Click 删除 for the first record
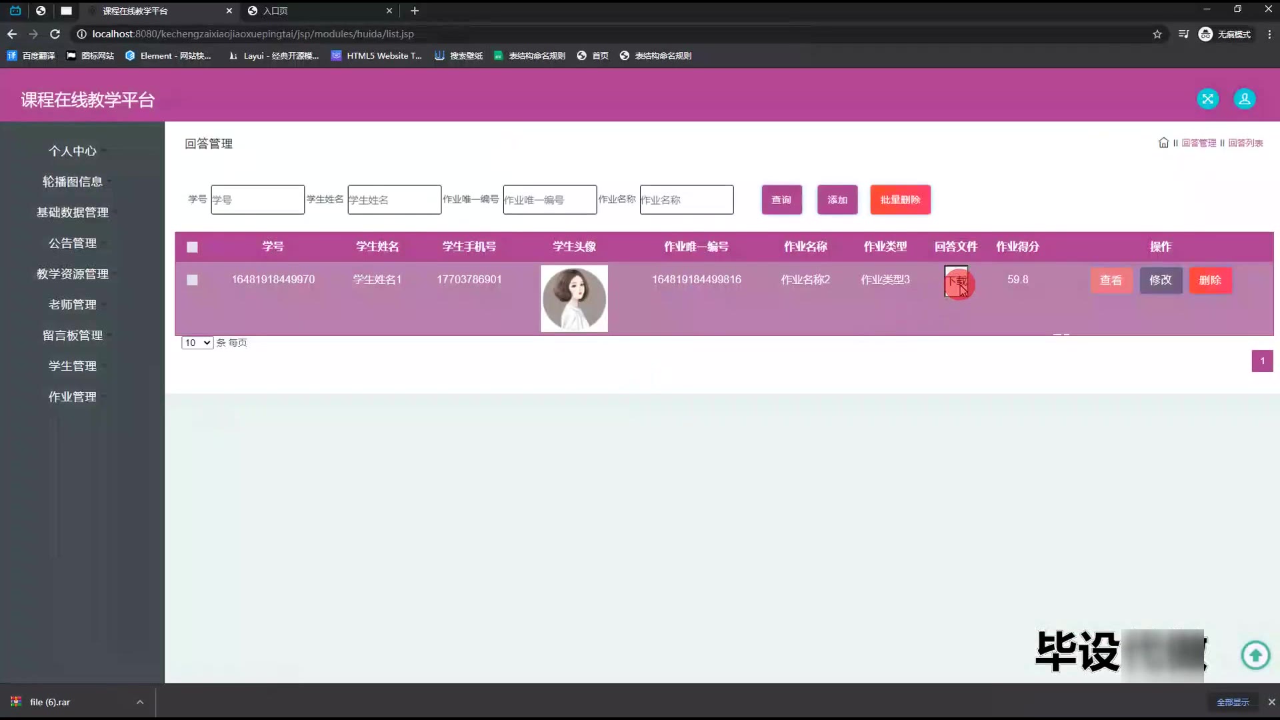Viewport: 1280px width, 720px height. (x=1210, y=281)
